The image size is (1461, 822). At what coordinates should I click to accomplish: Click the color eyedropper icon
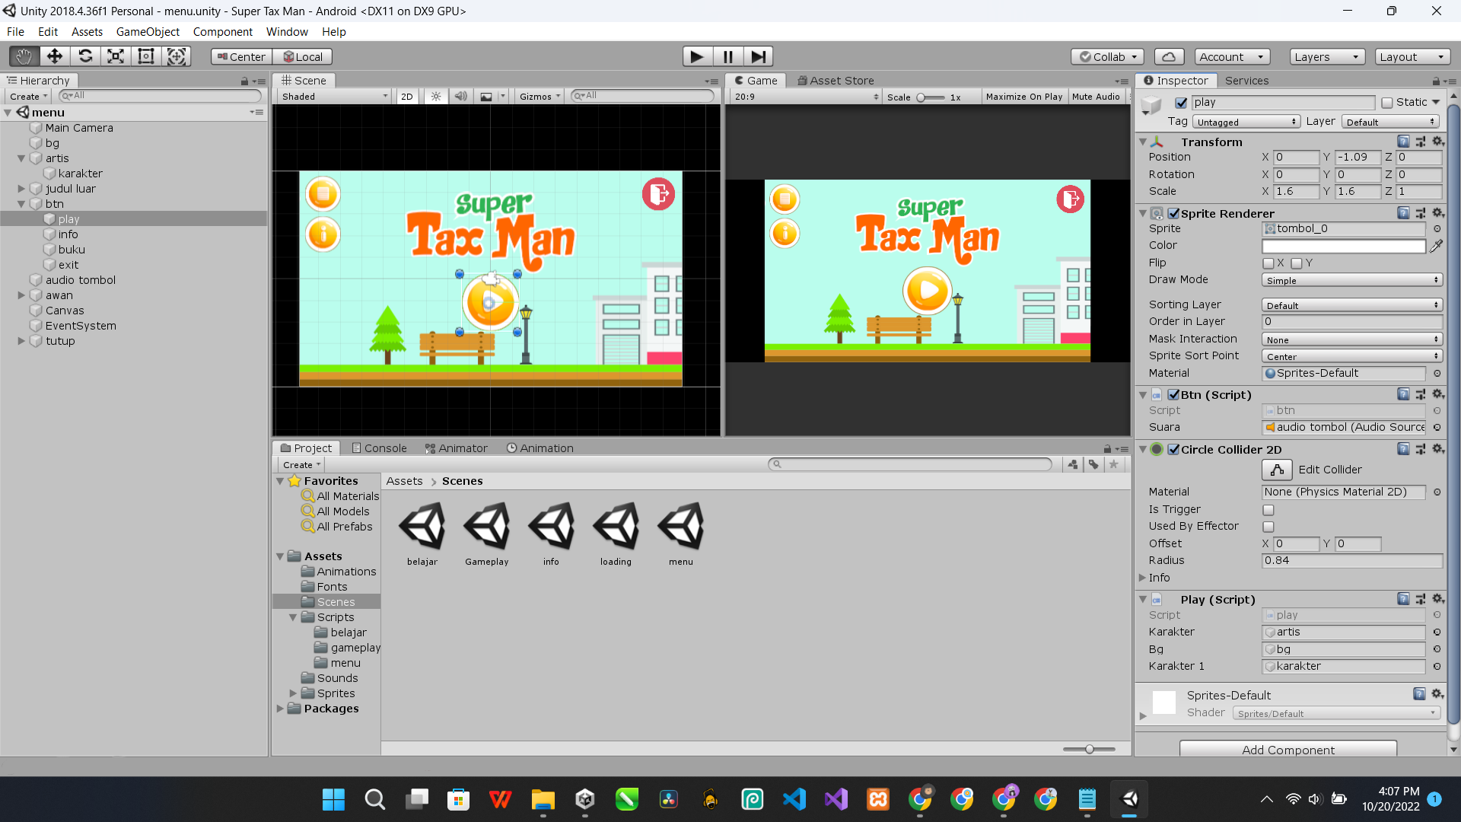[x=1436, y=246]
